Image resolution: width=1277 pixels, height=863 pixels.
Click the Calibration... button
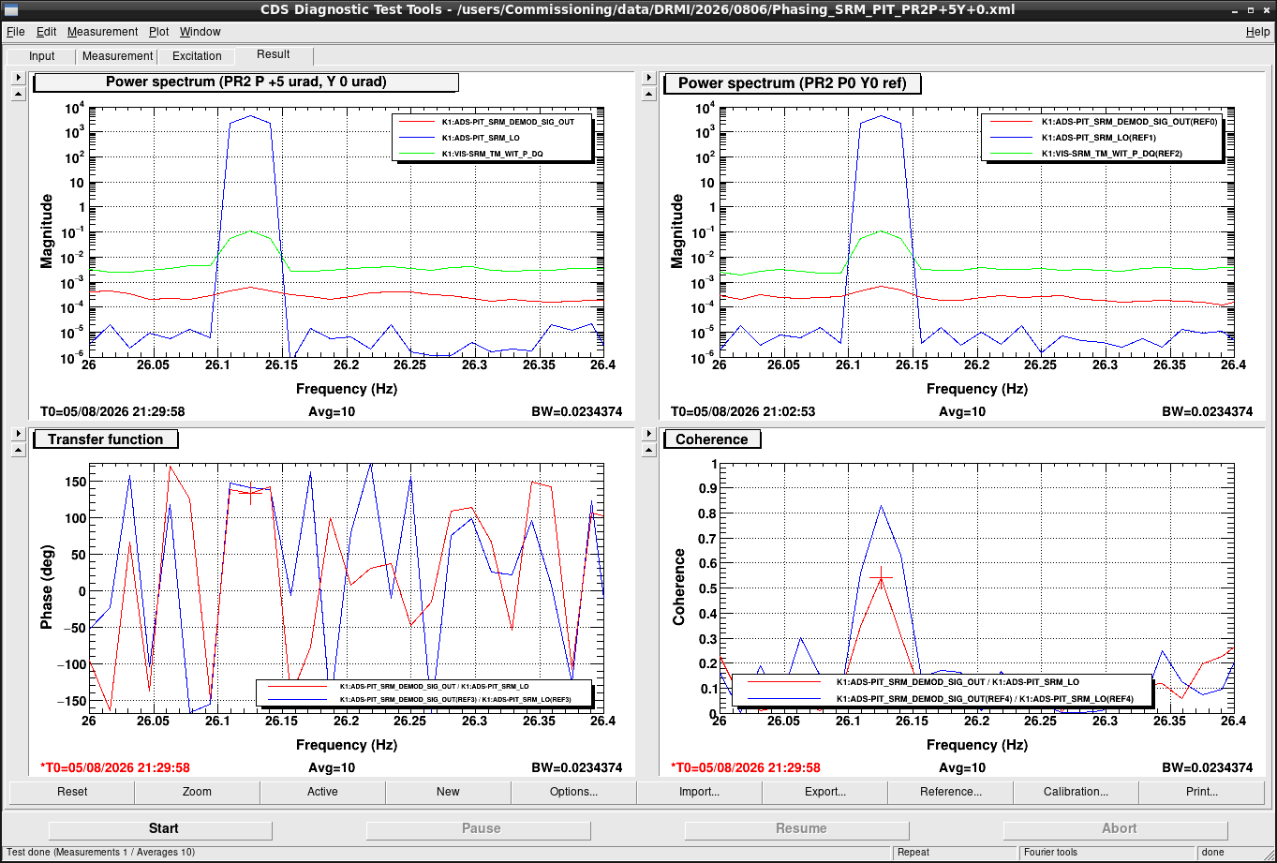(1077, 792)
